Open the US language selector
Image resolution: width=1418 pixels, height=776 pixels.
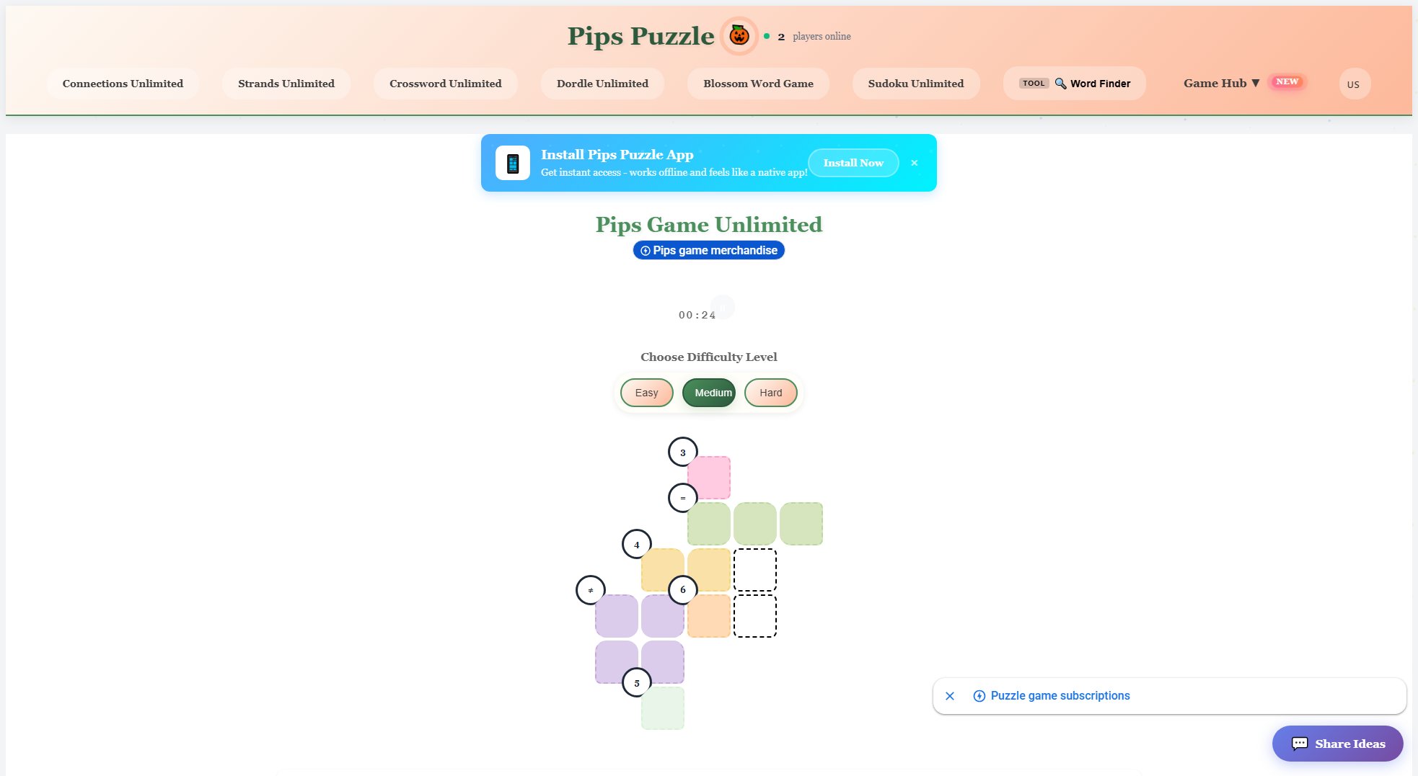click(1355, 84)
